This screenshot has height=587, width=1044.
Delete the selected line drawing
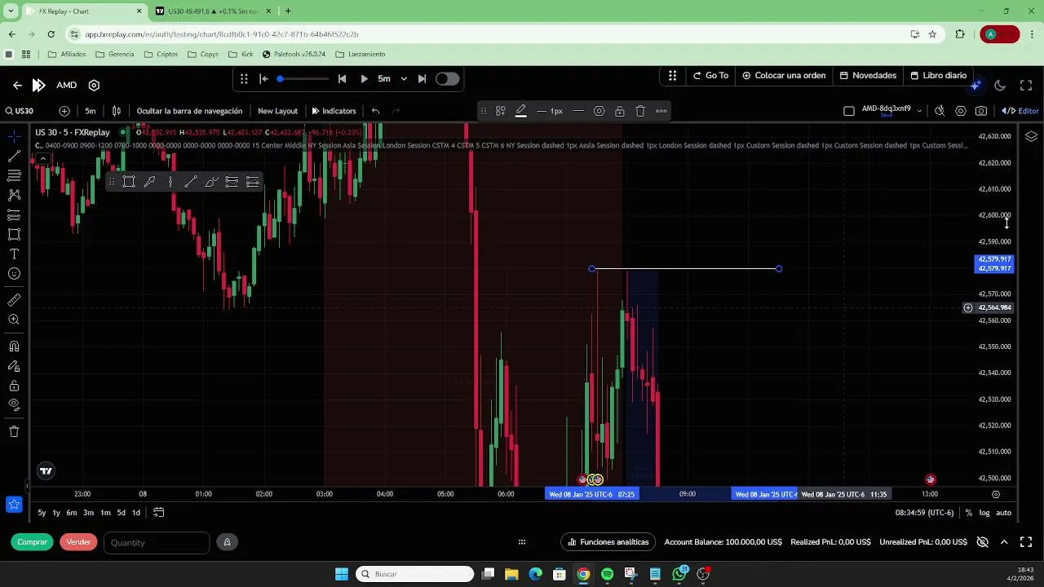click(640, 111)
